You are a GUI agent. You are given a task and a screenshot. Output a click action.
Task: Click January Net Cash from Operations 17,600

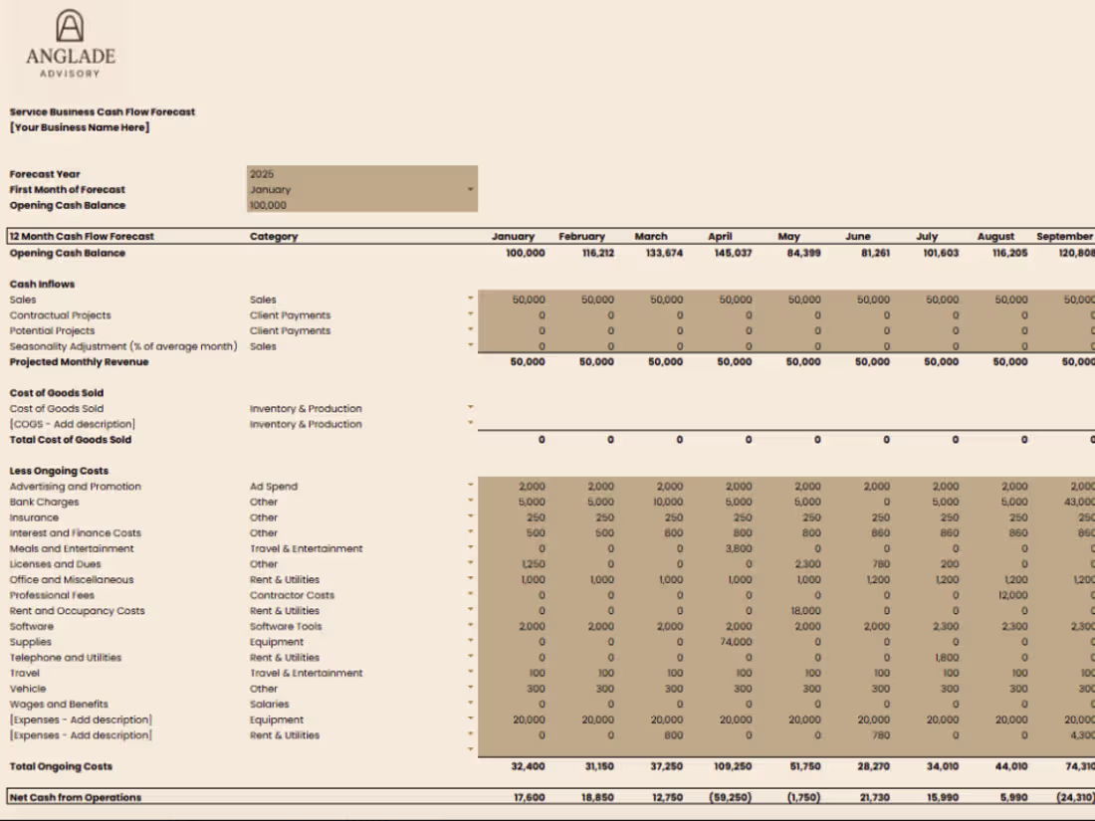point(528,797)
